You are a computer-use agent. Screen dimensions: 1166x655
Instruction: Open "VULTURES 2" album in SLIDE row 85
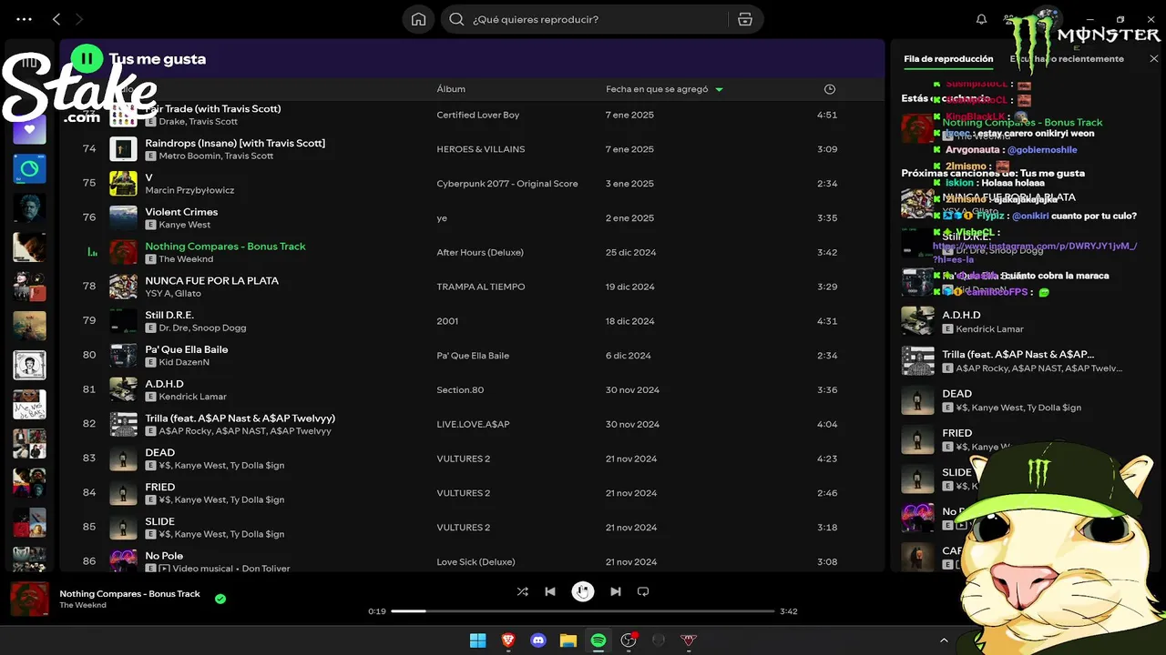(x=464, y=528)
